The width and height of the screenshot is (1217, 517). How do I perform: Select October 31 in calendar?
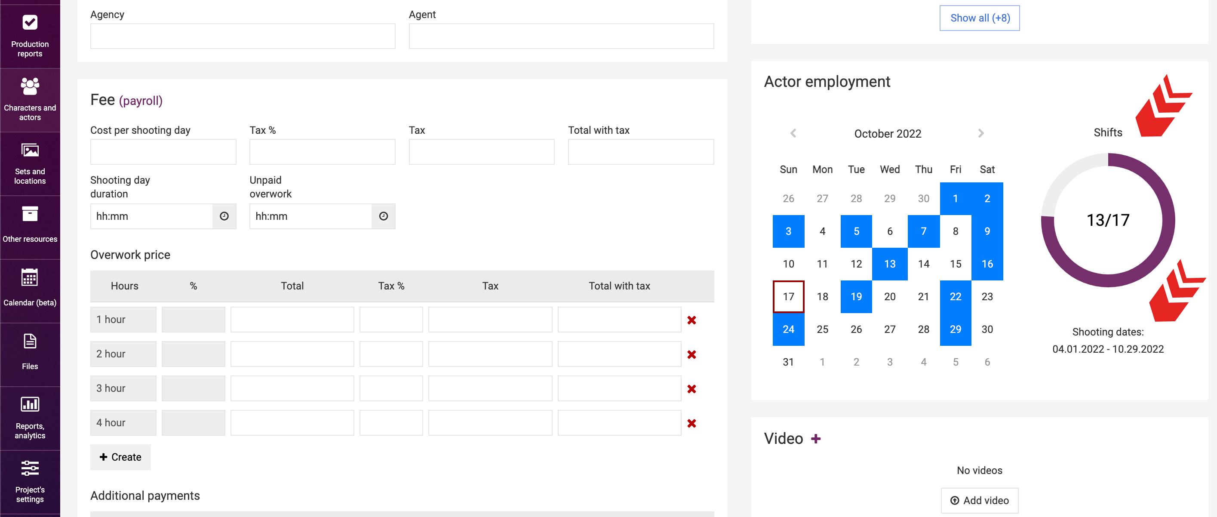click(x=789, y=362)
